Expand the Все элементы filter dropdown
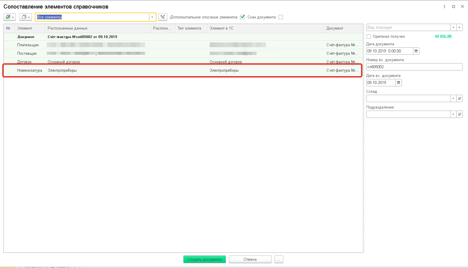The image size is (468, 268). (x=152, y=17)
